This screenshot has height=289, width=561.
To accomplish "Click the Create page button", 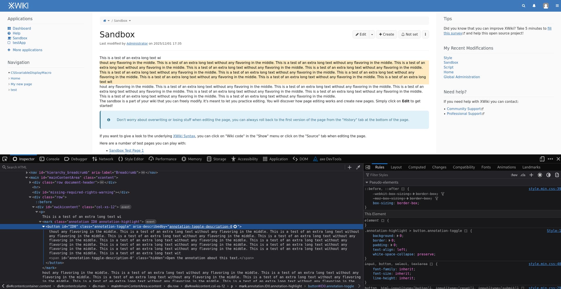I will click(x=386, y=34).
